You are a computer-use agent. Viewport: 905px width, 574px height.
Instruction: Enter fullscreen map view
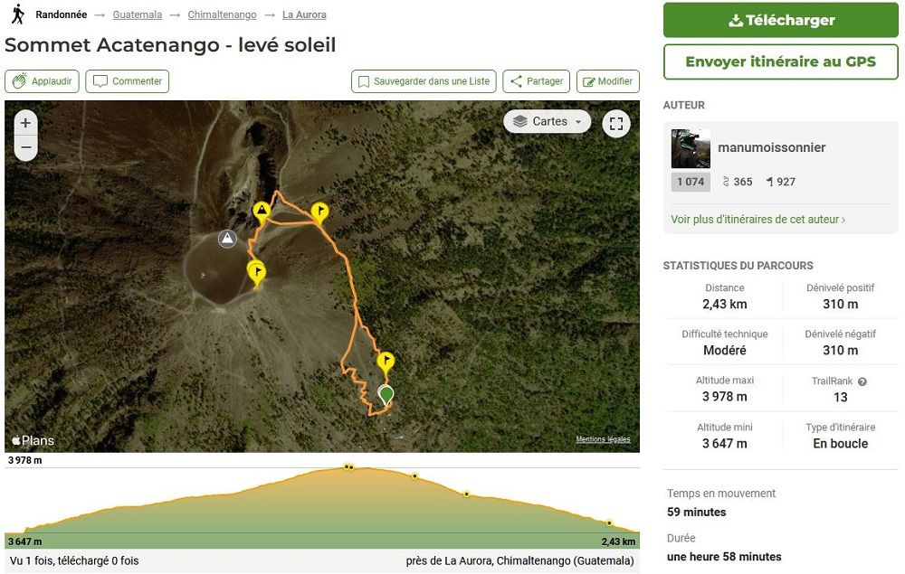pos(616,123)
